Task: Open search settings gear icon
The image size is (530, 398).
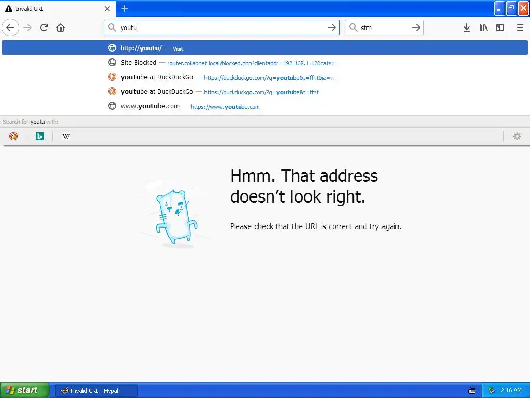Action: click(517, 136)
